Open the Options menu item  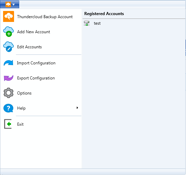point(24,93)
